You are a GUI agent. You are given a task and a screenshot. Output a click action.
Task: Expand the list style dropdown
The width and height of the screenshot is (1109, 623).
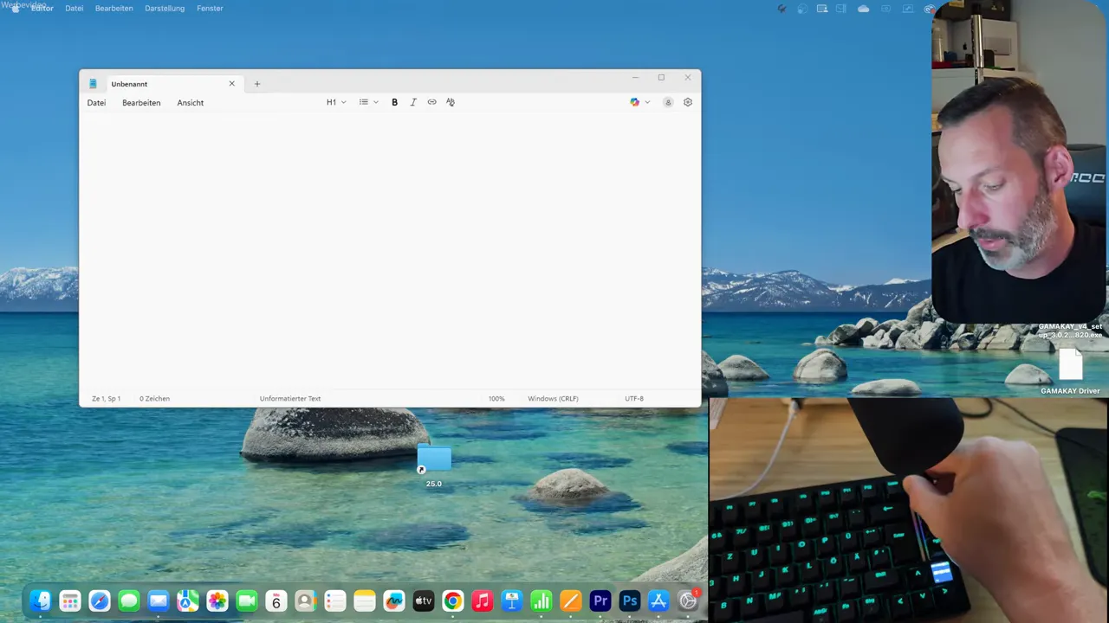click(369, 102)
